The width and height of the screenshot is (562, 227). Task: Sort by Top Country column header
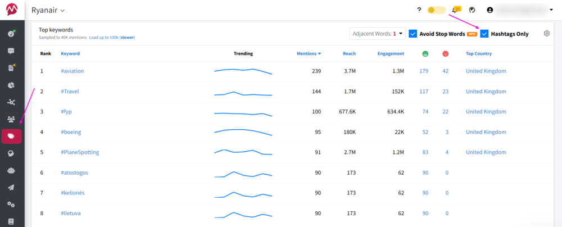coord(479,54)
